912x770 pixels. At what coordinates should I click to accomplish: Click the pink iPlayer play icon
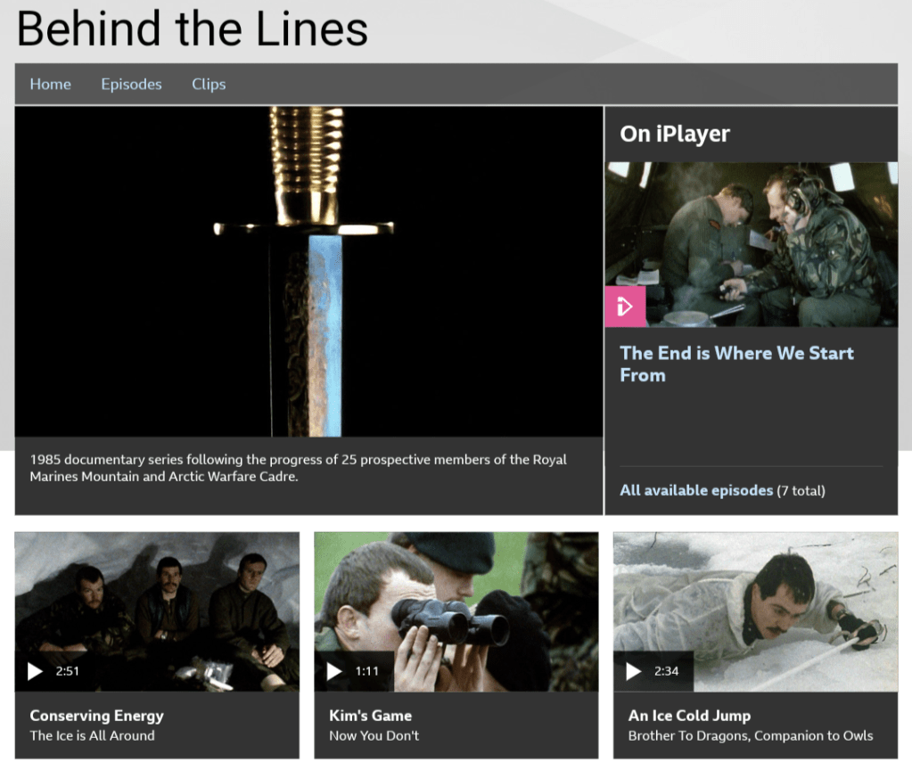click(625, 307)
